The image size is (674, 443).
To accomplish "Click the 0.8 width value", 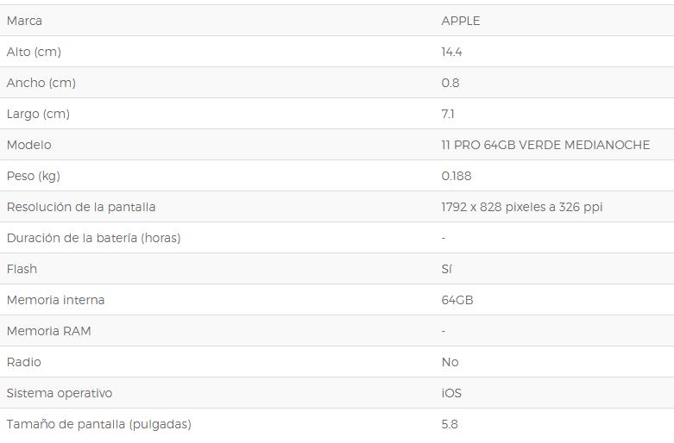I will 450,83.
